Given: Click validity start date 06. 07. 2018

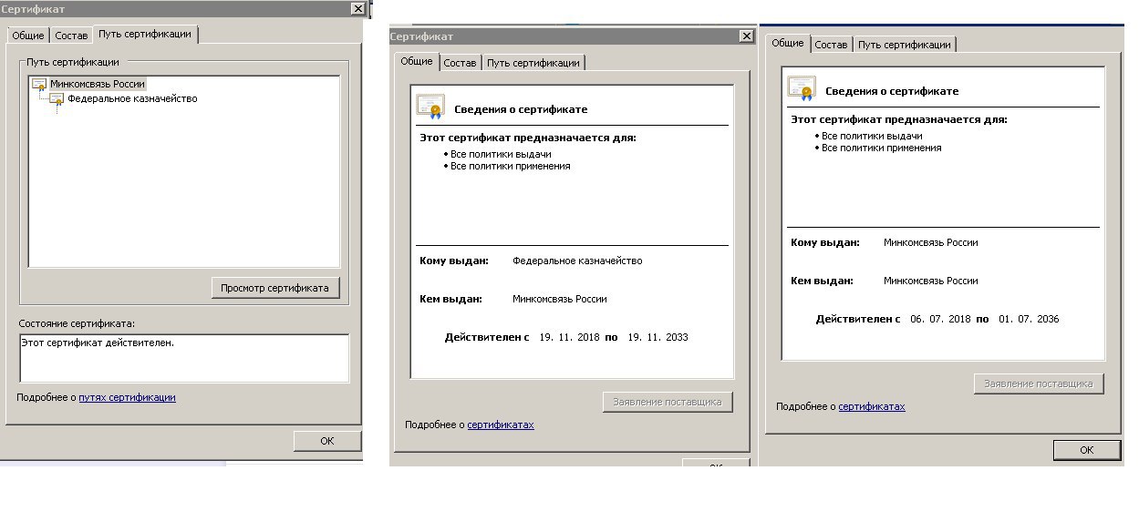Looking at the screenshot, I should tap(940, 319).
